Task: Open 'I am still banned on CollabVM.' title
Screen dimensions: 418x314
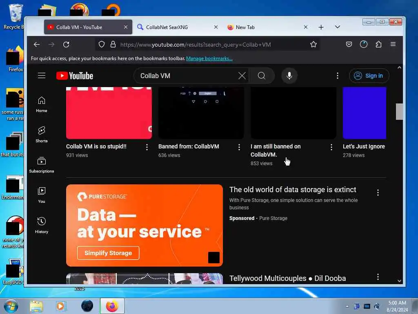Action: click(x=276, y=150)
